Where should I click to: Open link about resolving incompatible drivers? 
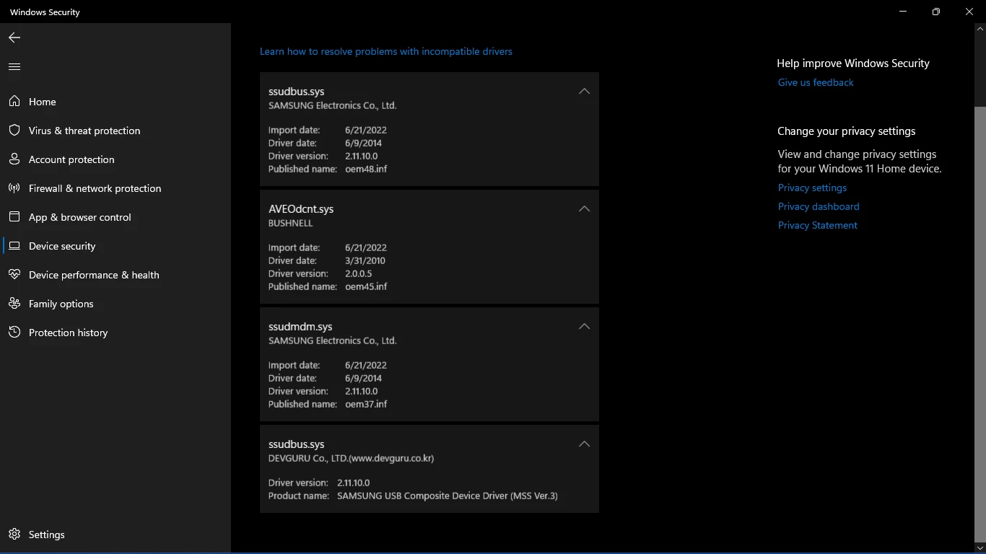click(386, 51)
